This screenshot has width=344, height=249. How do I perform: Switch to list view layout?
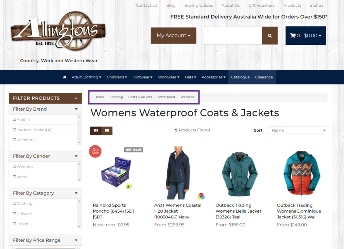point(107,131)
